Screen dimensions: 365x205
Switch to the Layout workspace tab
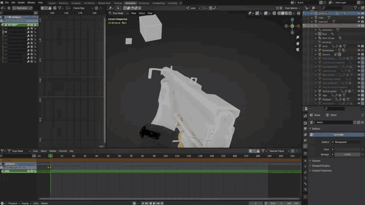click(52, 3)
